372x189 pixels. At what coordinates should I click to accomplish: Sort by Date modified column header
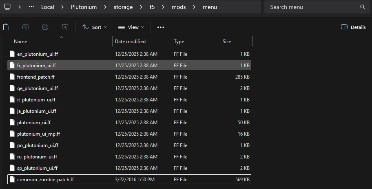click(x=130, y=42)
